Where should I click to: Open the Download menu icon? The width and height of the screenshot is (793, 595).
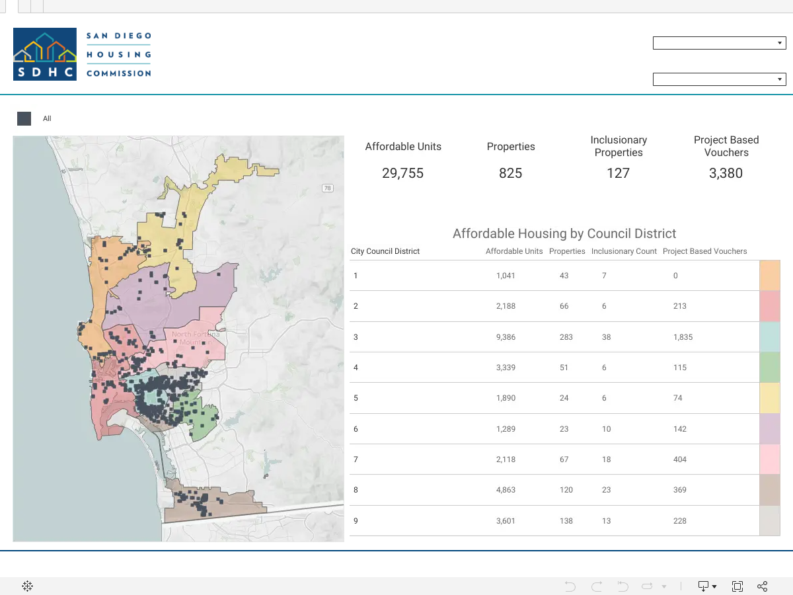pos(708,586)
